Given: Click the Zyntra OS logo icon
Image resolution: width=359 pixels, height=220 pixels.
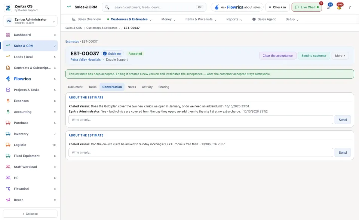Looking at the screenshot, I should click(x=8, y=8).
